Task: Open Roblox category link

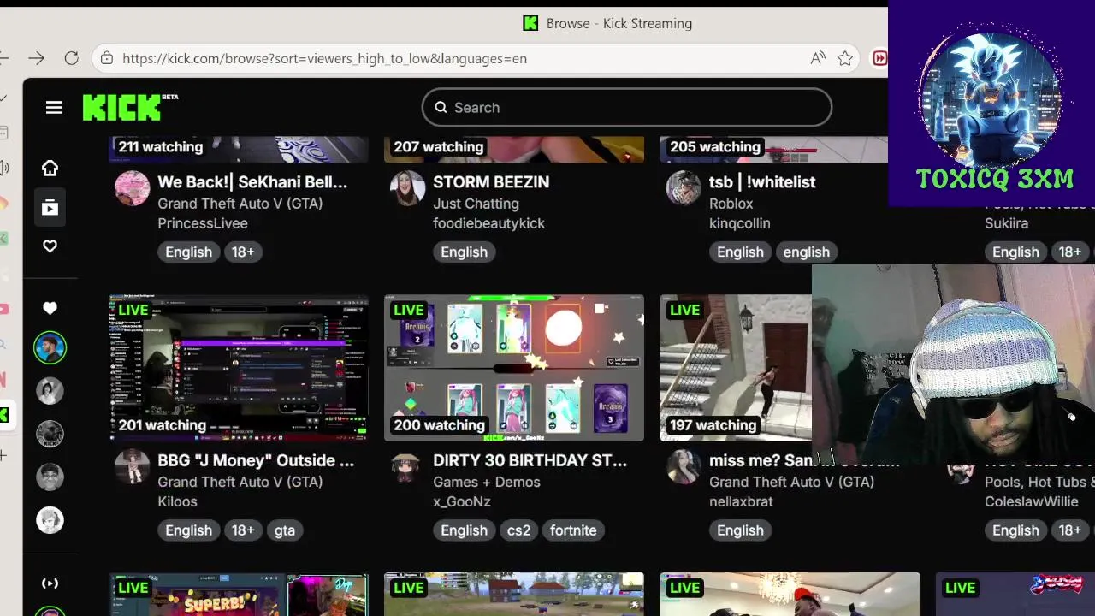Action: click(731, 204)
